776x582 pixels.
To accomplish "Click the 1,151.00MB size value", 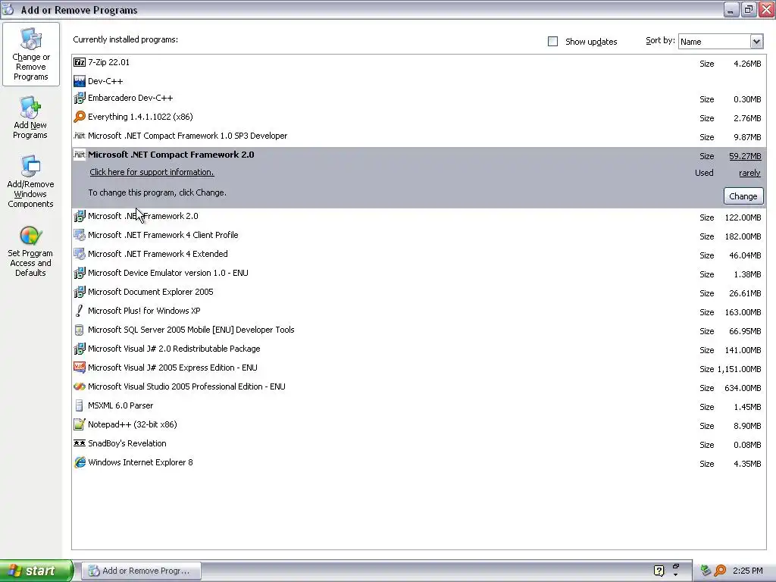I will [x=740, y=369].
